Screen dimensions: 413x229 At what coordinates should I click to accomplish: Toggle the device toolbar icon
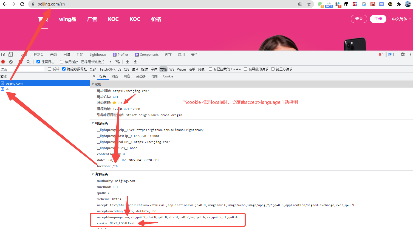pos(10,54)
